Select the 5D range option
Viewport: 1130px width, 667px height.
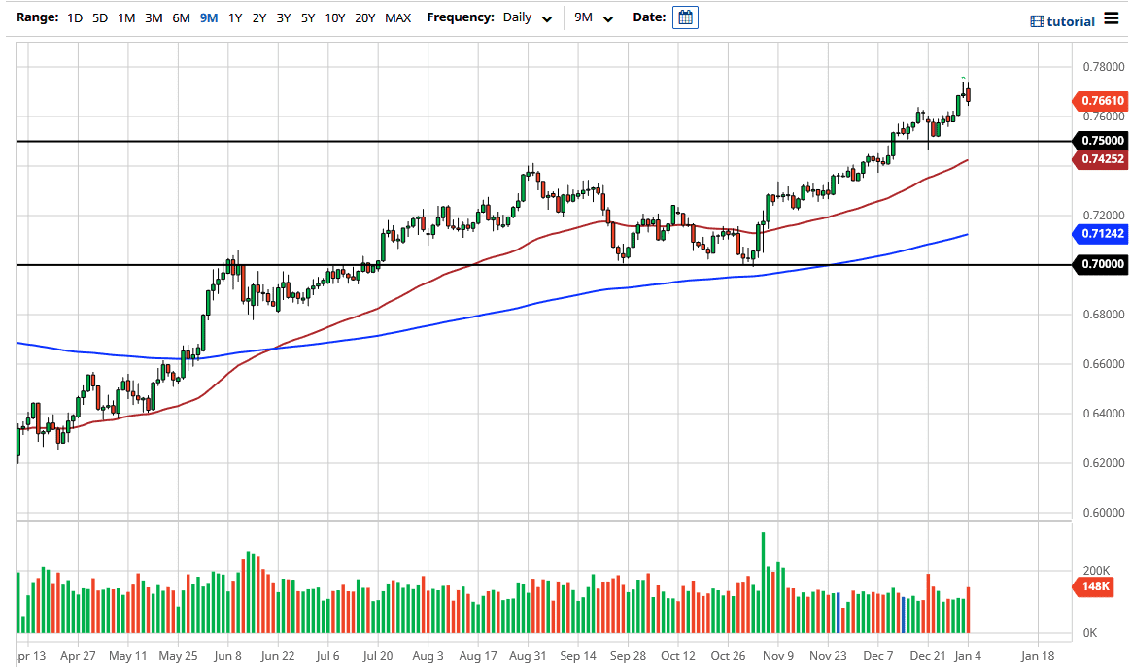tap(99, 17)
